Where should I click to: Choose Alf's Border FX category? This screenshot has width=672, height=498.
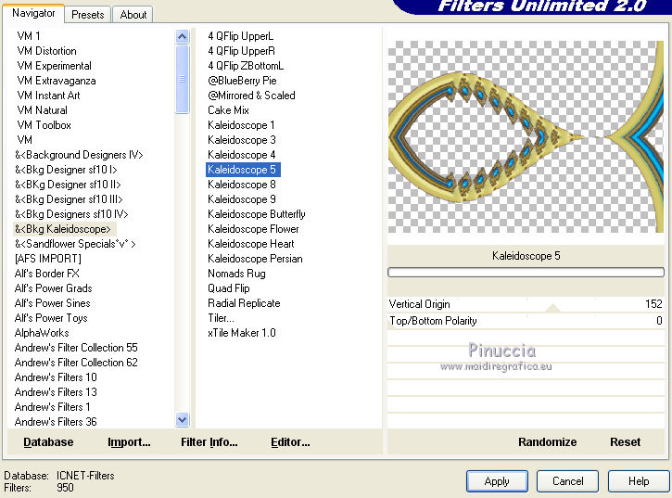point(46,274)
